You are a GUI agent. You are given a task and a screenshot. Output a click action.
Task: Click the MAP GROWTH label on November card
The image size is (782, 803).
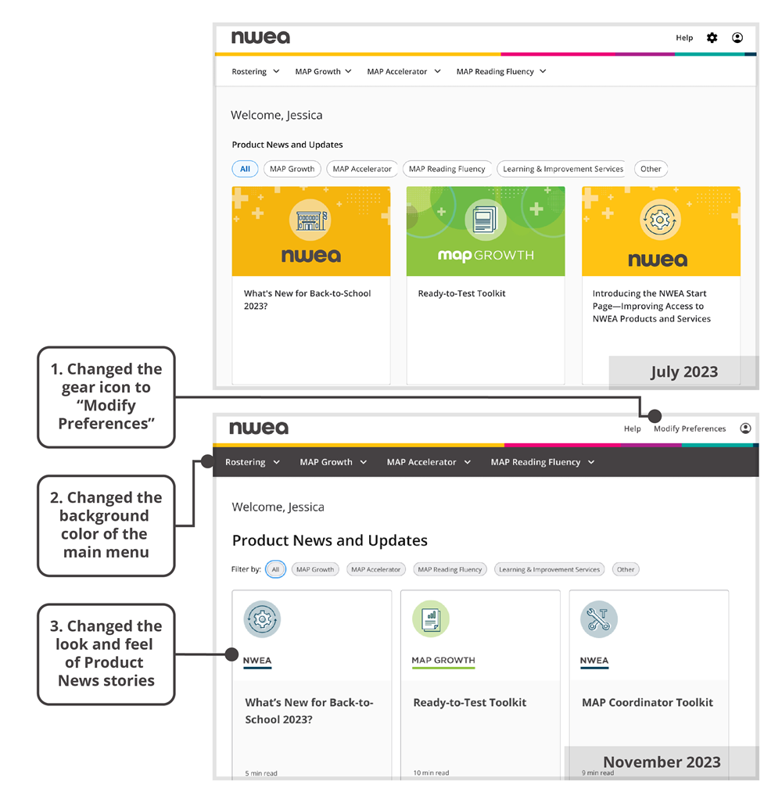point(443,660)
